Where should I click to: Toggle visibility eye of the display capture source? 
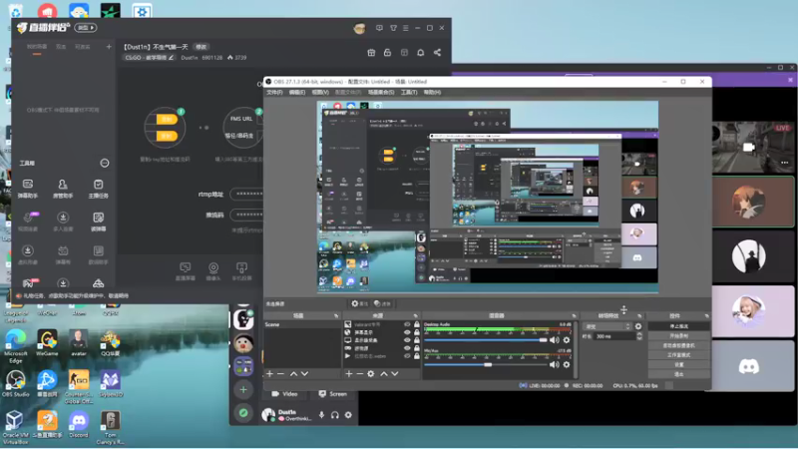pos(407,340)
